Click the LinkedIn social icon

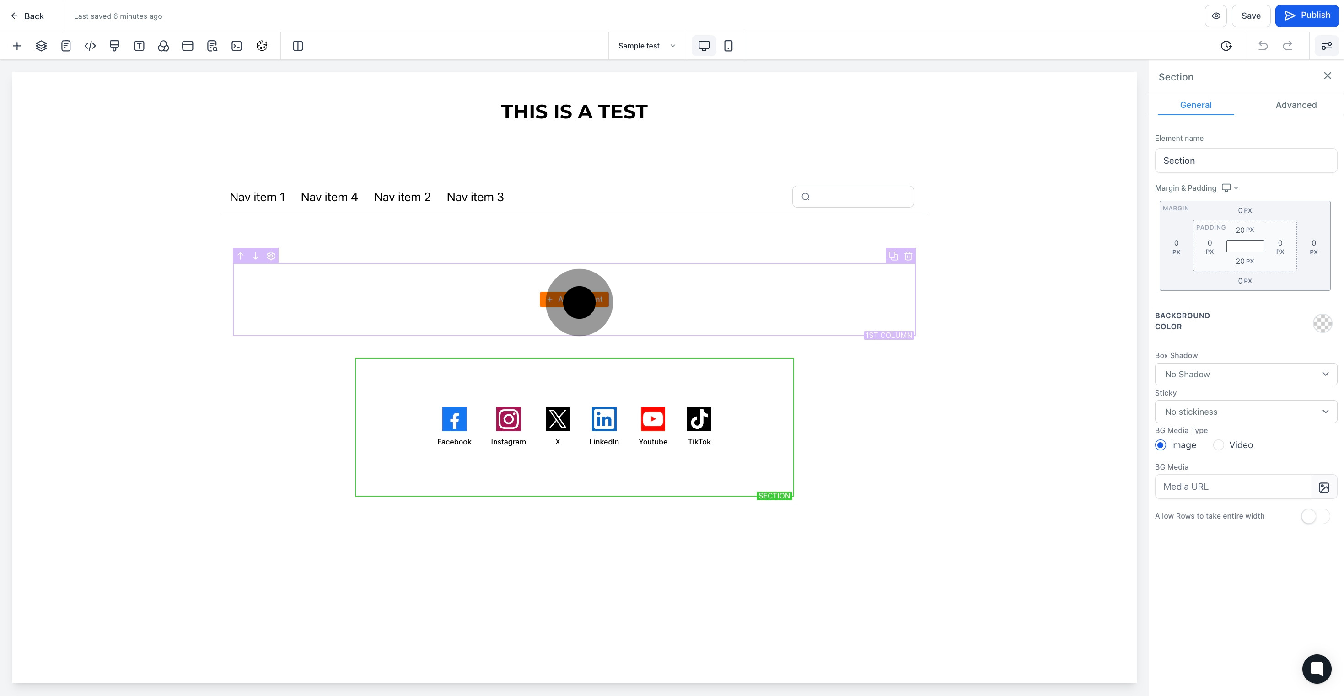pyautogui.click(x=604, y=419)
